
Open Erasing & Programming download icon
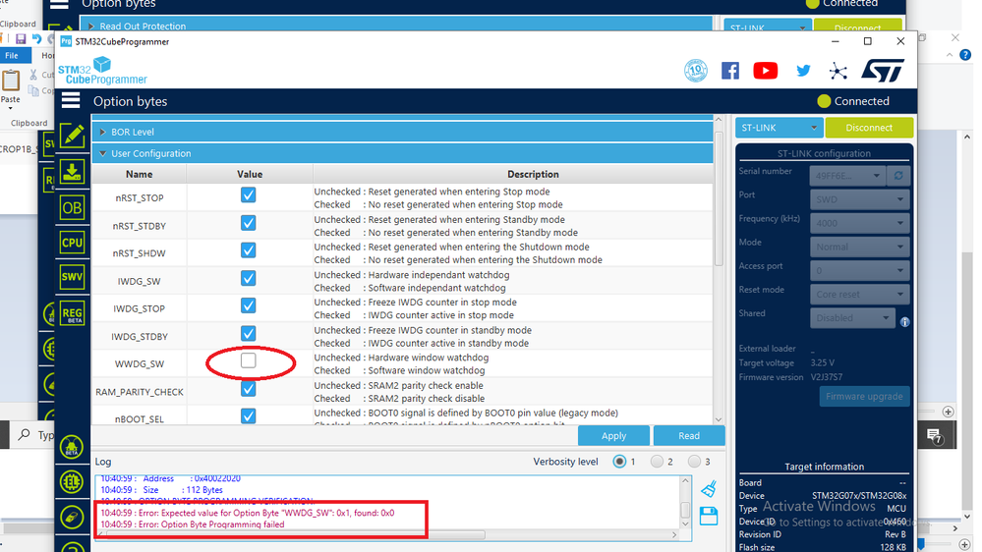(x=72, y=172)
